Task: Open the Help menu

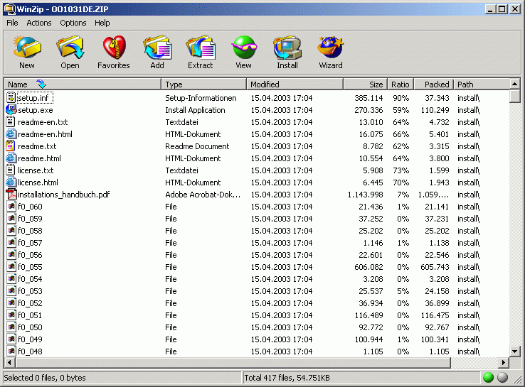Action: coord(102,23)
